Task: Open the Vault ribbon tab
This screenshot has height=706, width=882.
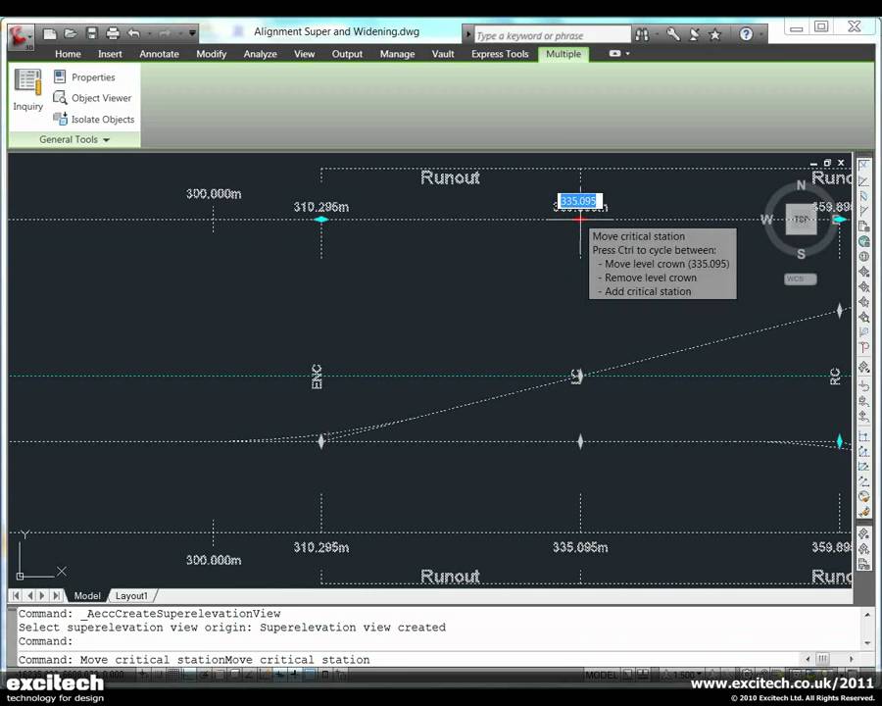Action: [x=443, y=54]
